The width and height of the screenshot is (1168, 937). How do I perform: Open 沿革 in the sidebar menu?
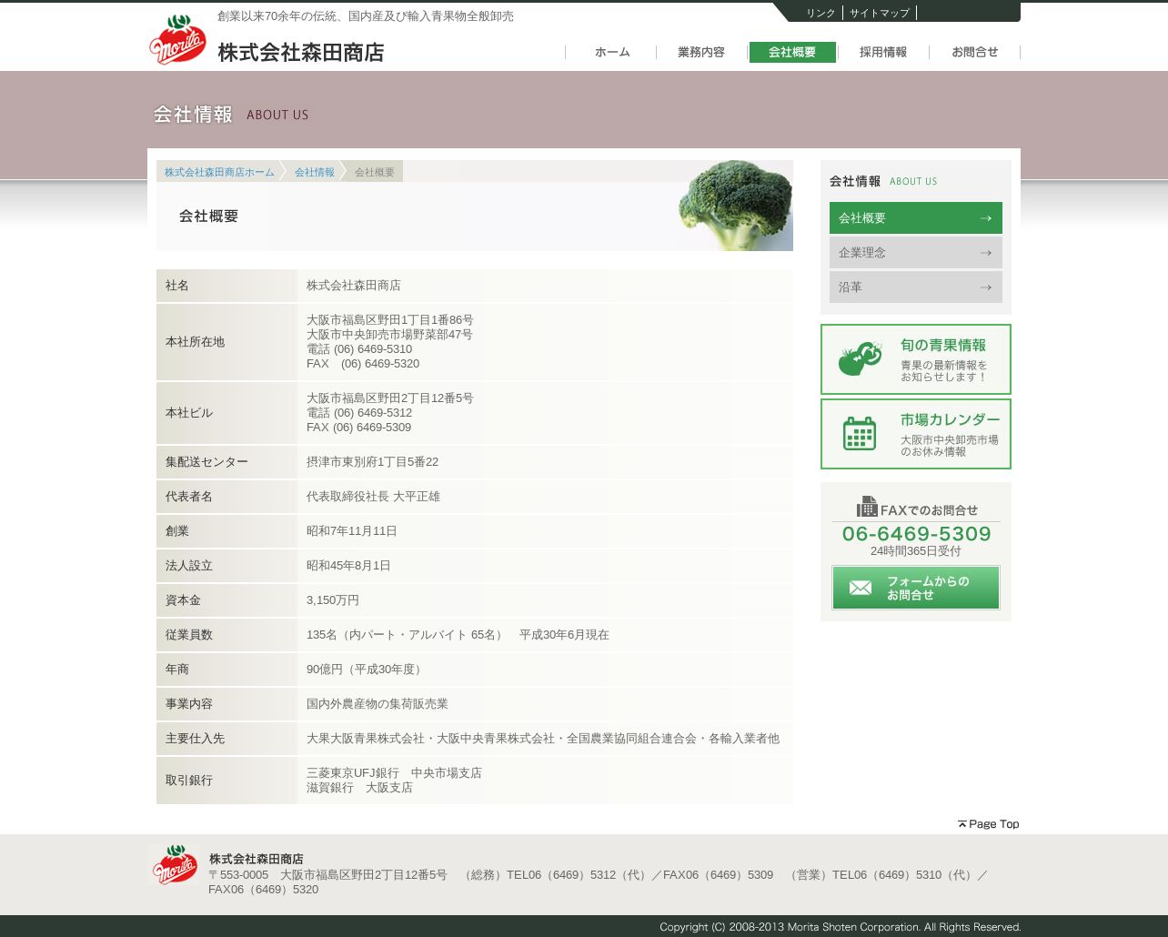[x=916, y=287]
